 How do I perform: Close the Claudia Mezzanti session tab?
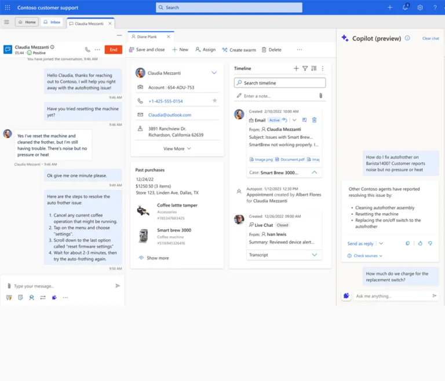[110, 24]
